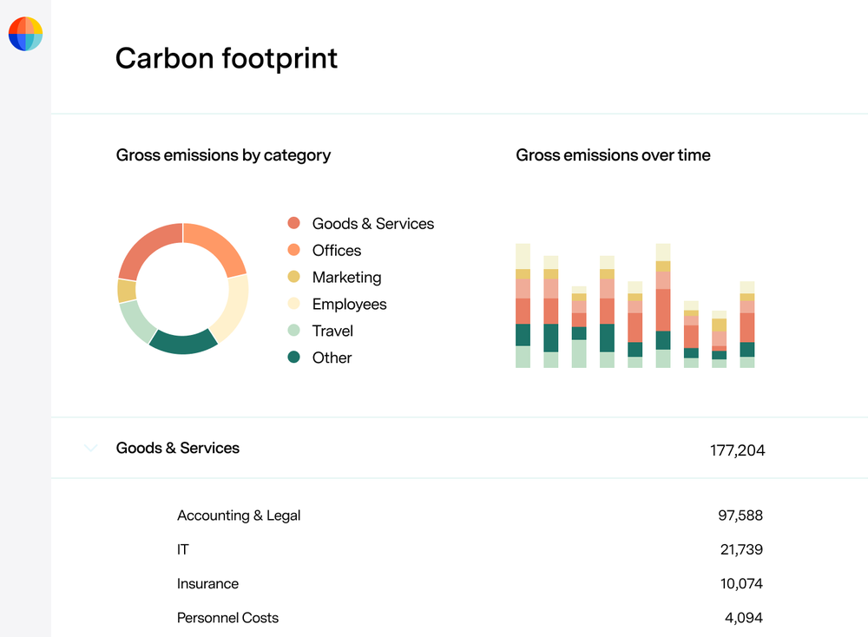The width and height of the screenshot is (868, 637).
Task: Select the Travel legend label
Action: (x=332, y=331)
